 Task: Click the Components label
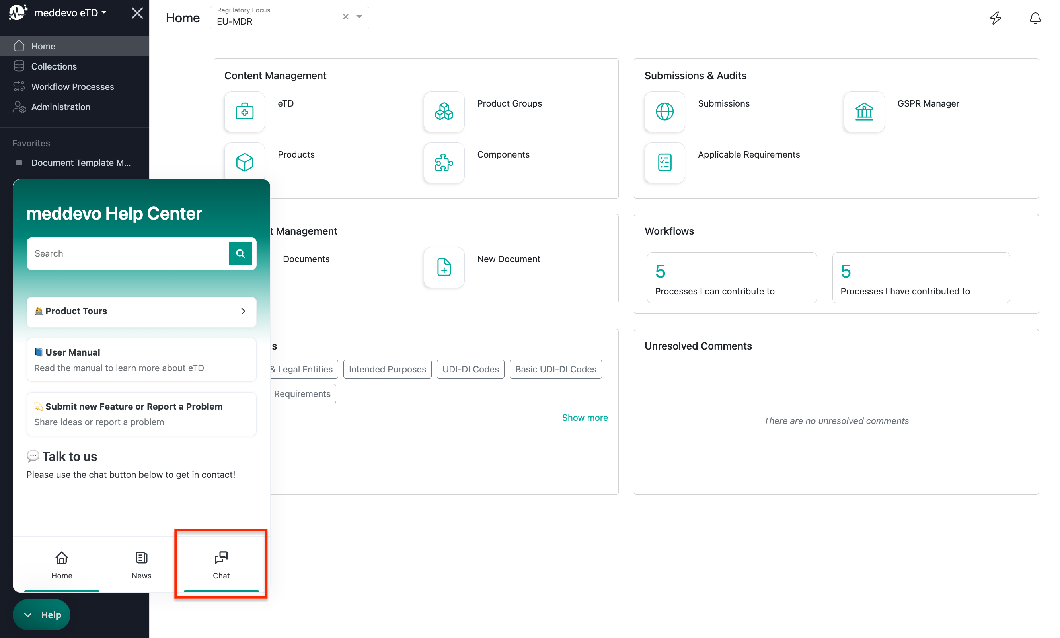pyautogui.click(x=503, y=154)
